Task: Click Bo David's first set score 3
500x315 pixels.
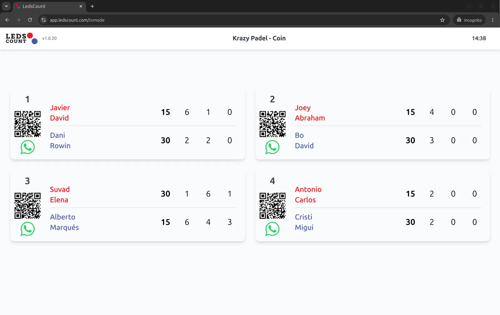Action: (x=432, y=140)
